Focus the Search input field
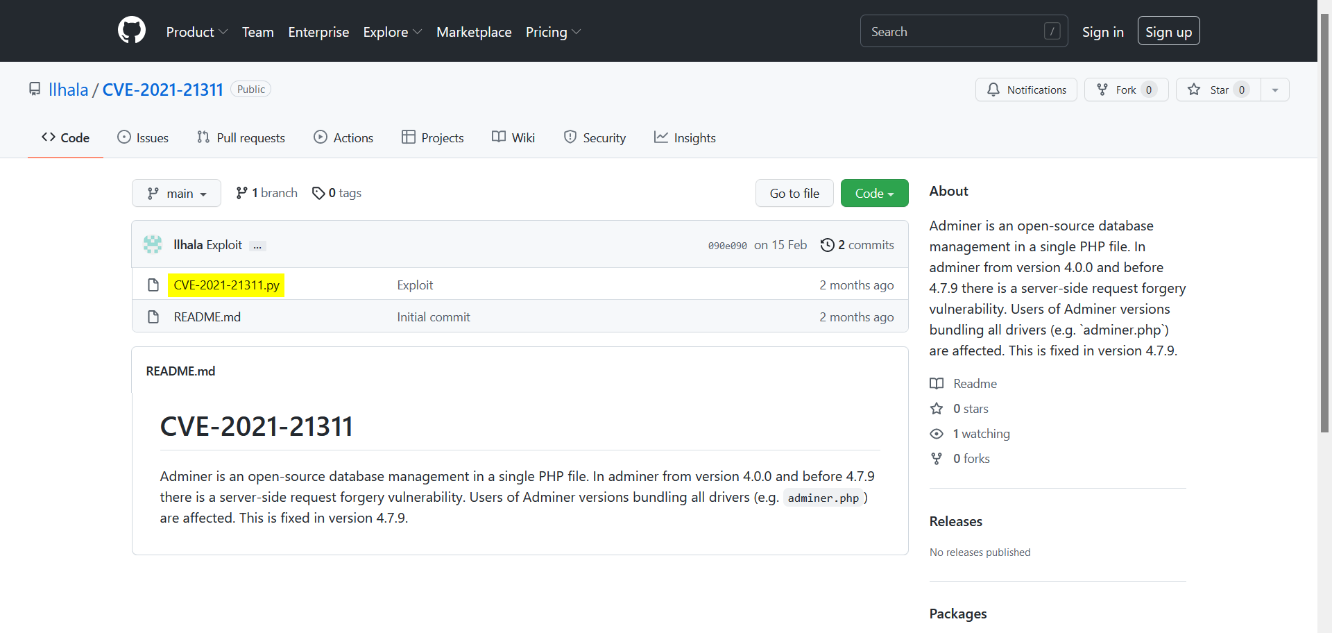Image resolution: width=1332 pixels, height=633 pixels. 964,31
